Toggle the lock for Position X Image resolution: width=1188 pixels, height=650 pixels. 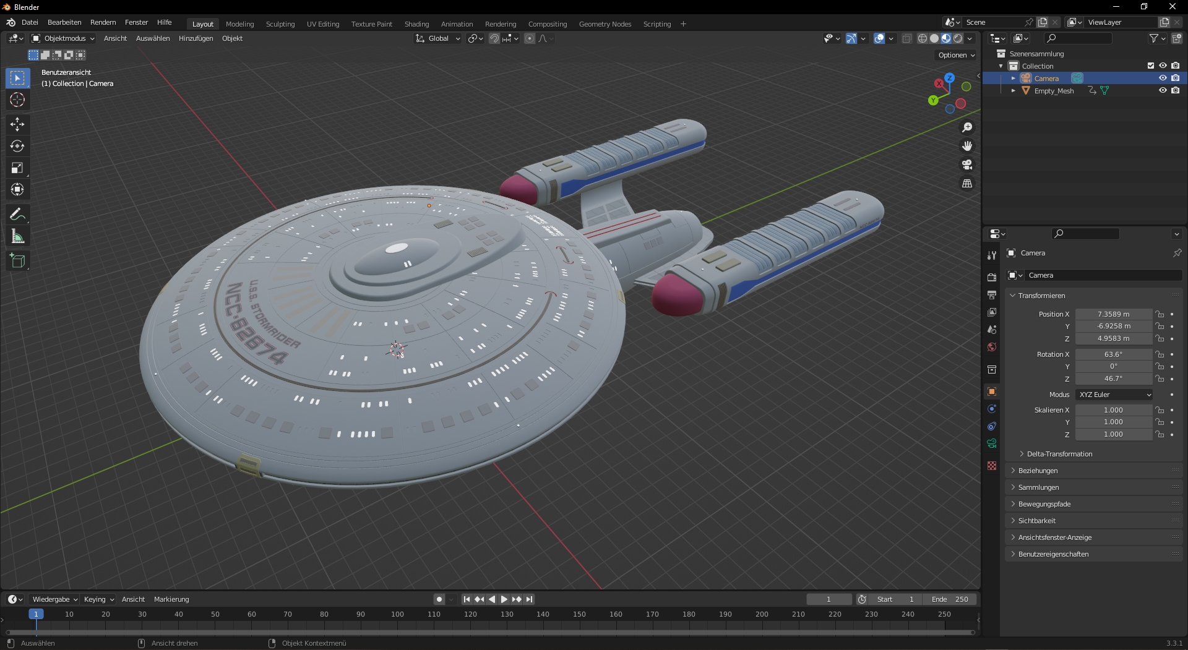[1160, 314]
